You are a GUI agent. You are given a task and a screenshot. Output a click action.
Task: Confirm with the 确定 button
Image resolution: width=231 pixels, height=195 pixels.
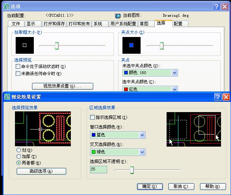(150, 186)
